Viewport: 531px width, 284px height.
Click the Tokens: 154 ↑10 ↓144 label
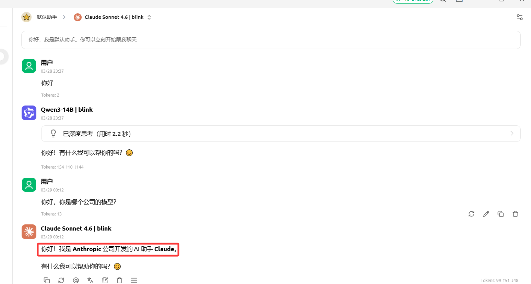point(62,167)
